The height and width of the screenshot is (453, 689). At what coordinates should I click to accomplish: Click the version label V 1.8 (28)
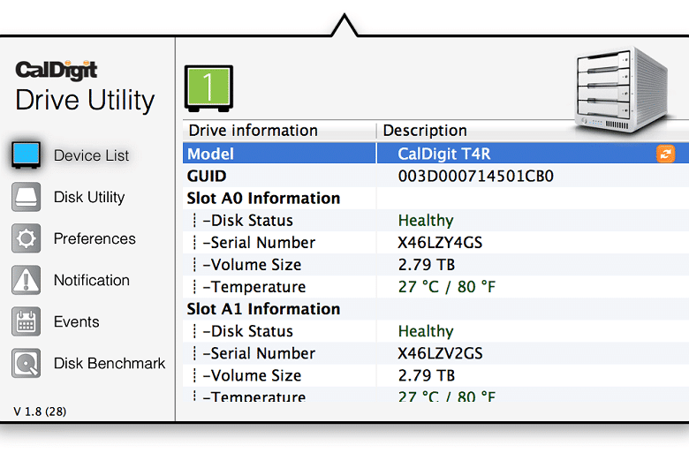(40, 411)
